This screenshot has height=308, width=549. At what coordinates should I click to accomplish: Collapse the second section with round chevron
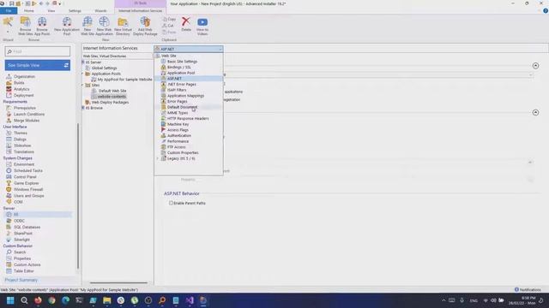click(x=535, y=112)
